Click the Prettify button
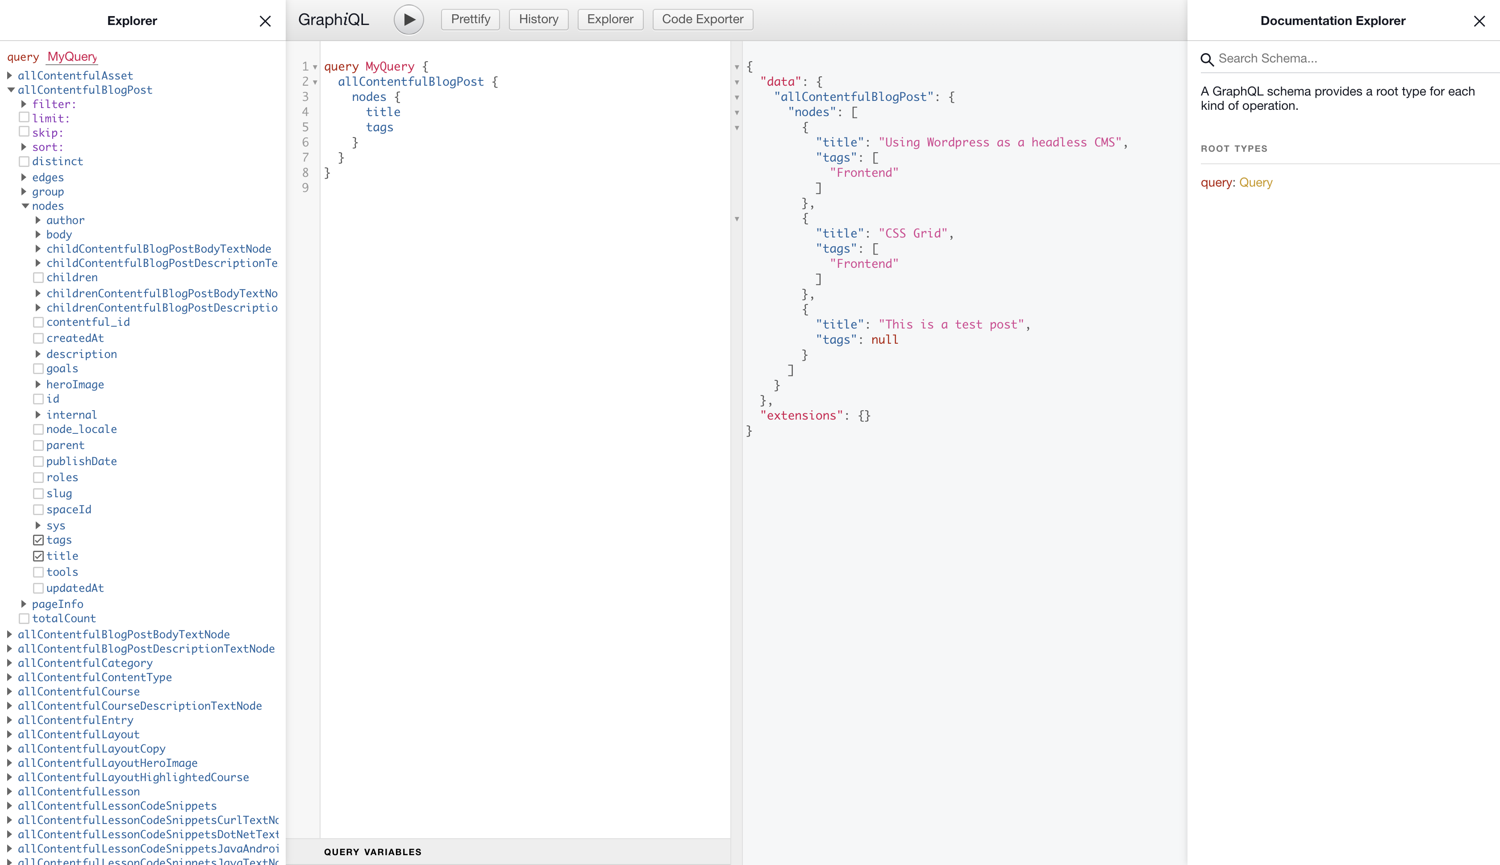The height and width of the screenshot is (865, 1500). click(x=471, y=19)
